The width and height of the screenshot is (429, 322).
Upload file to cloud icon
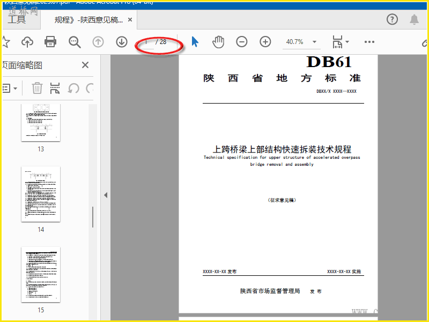point(27,42)
